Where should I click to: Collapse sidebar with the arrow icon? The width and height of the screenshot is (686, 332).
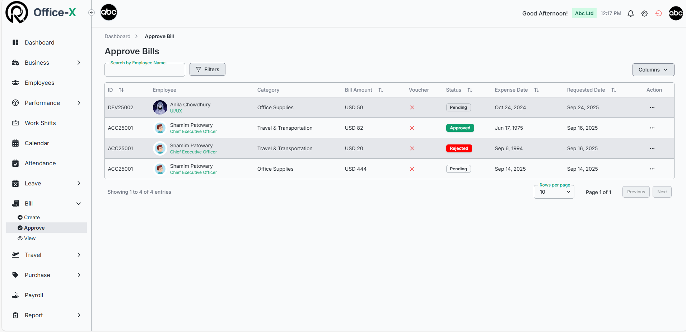tap(92, 13)
